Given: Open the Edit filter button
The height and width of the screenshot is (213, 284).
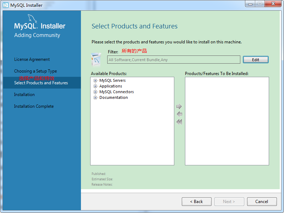Looking at the screenshot, I should [256, 60].
